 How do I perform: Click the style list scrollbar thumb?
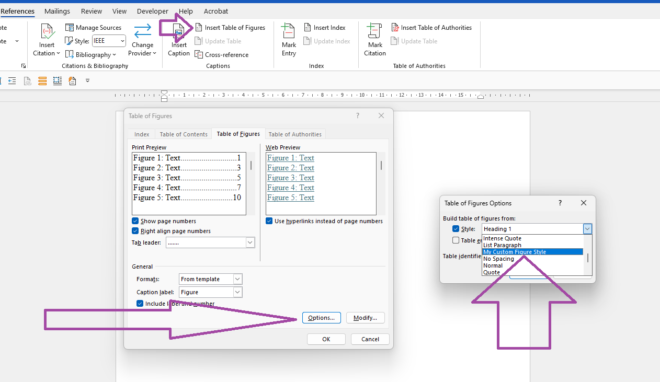tap(588, 258)
